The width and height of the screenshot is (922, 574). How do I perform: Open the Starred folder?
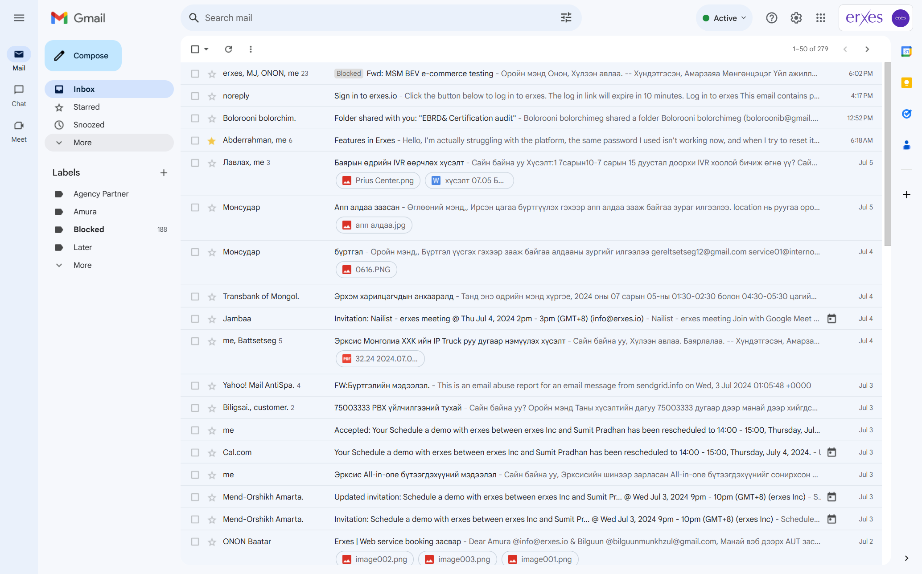coord(109,107)
